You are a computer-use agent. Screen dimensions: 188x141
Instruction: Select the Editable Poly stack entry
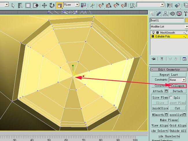(163, 36)
